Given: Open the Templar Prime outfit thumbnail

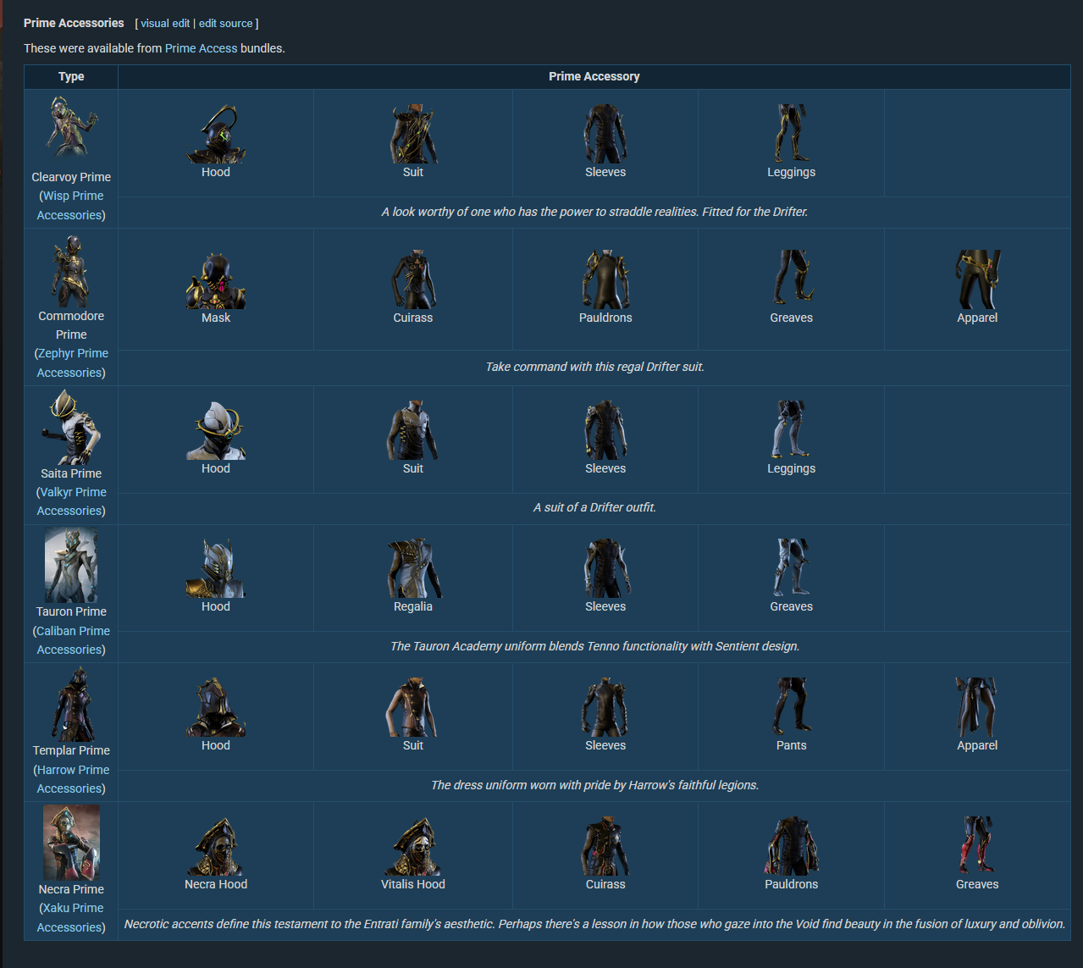Looking at the screenshot, I should (71, 705).
